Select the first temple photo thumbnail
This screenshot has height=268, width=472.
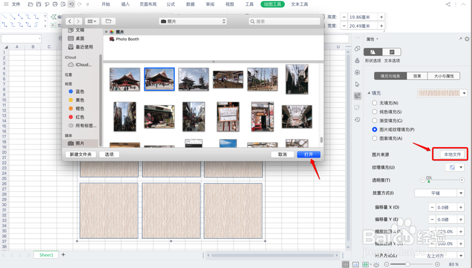pos(125,79)
